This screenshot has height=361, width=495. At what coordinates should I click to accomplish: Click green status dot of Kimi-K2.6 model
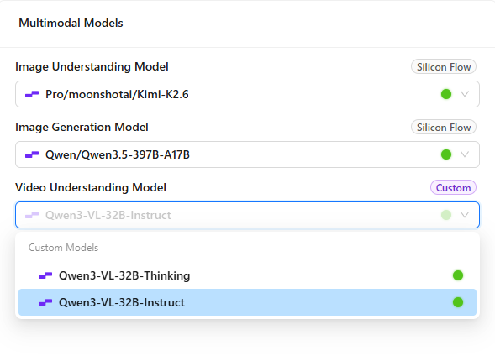(446, 94)
